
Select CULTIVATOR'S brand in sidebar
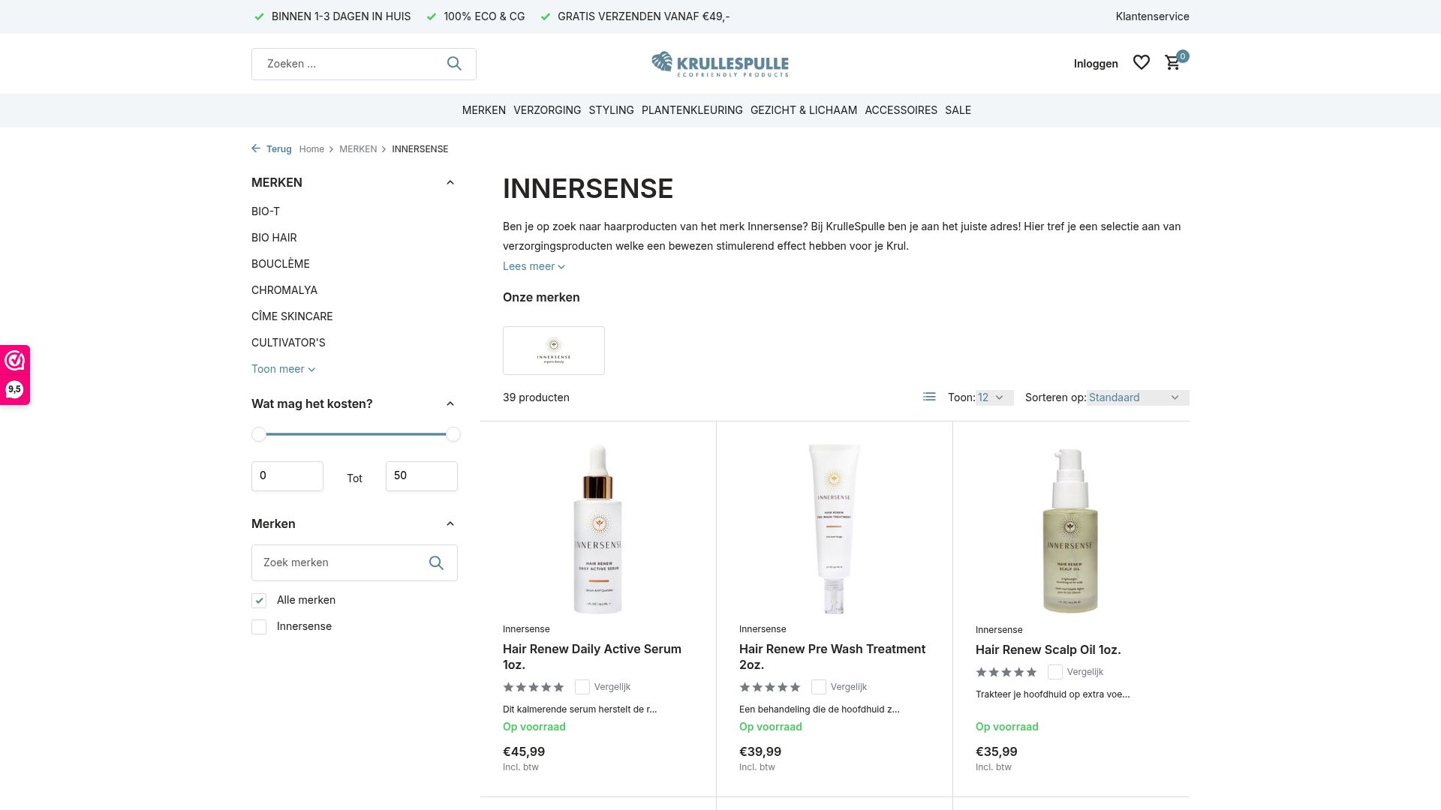[288, 343]
